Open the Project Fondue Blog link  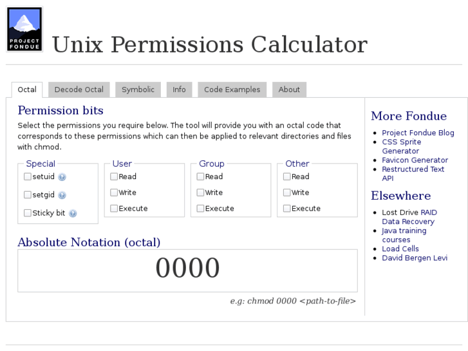pos(418,133)
